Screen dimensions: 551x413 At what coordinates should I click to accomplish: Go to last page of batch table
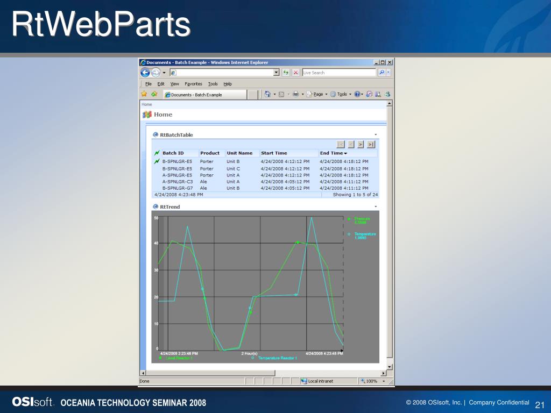(371, 144)
